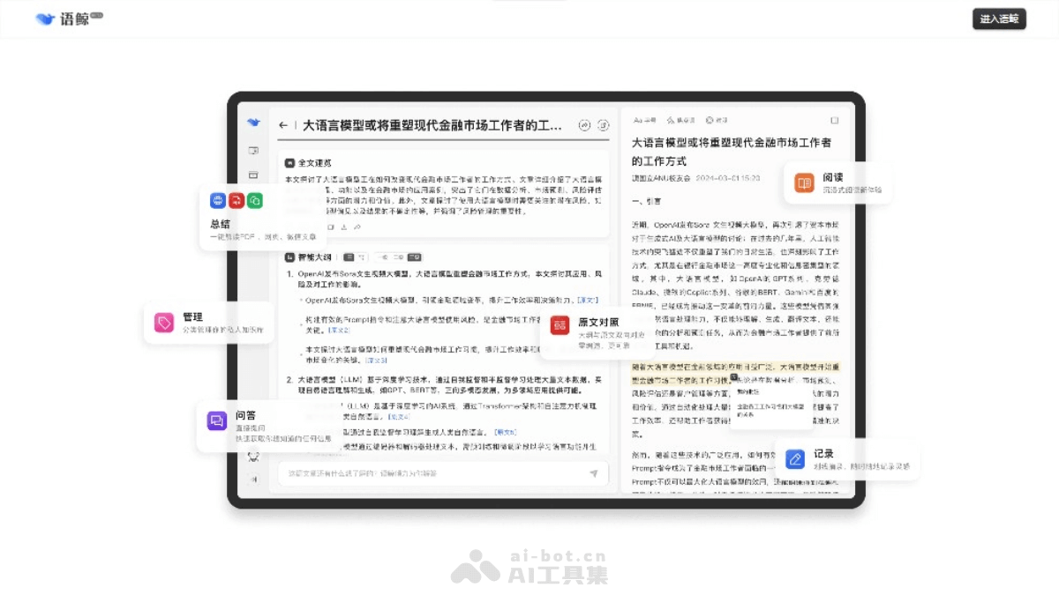Toggle the outline list view beside 智能大纲
The height and width of the screenshot is (595, 1059).
coord(349,258)
